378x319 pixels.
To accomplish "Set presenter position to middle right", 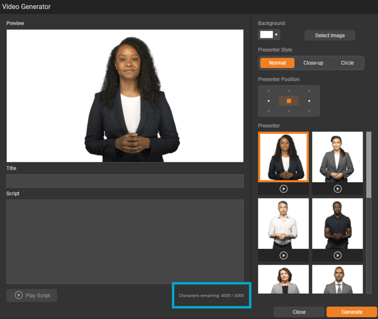I will pos(309,101).
